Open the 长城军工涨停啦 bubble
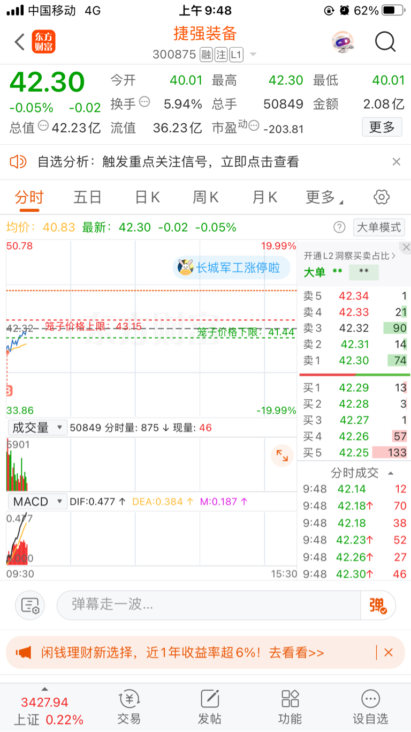The height and width of the screenshot is (732, 411). [x=232, y=267]
